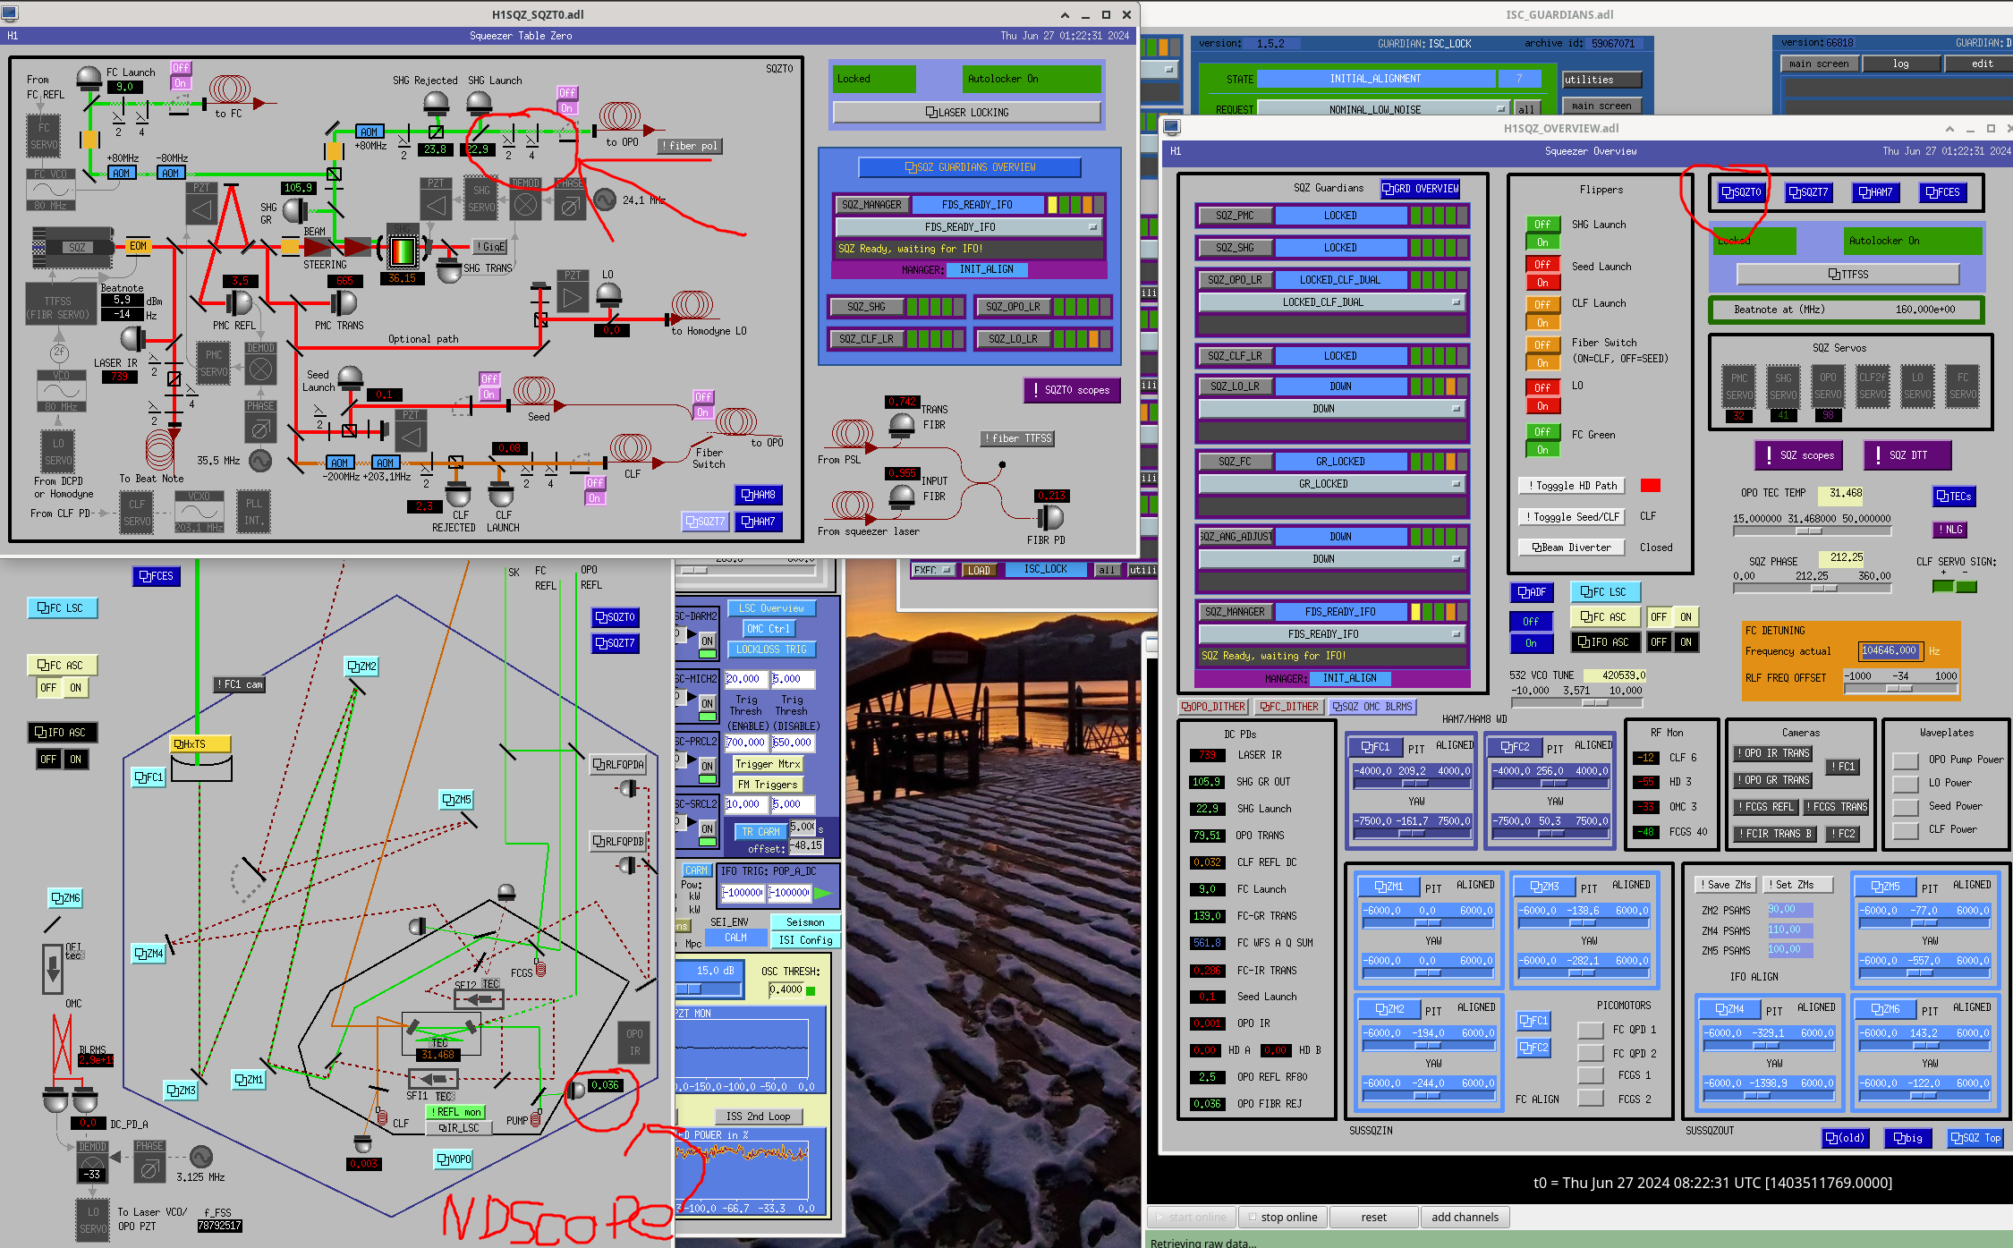Click stop online in ndscope

[x=1283, y=1217]
